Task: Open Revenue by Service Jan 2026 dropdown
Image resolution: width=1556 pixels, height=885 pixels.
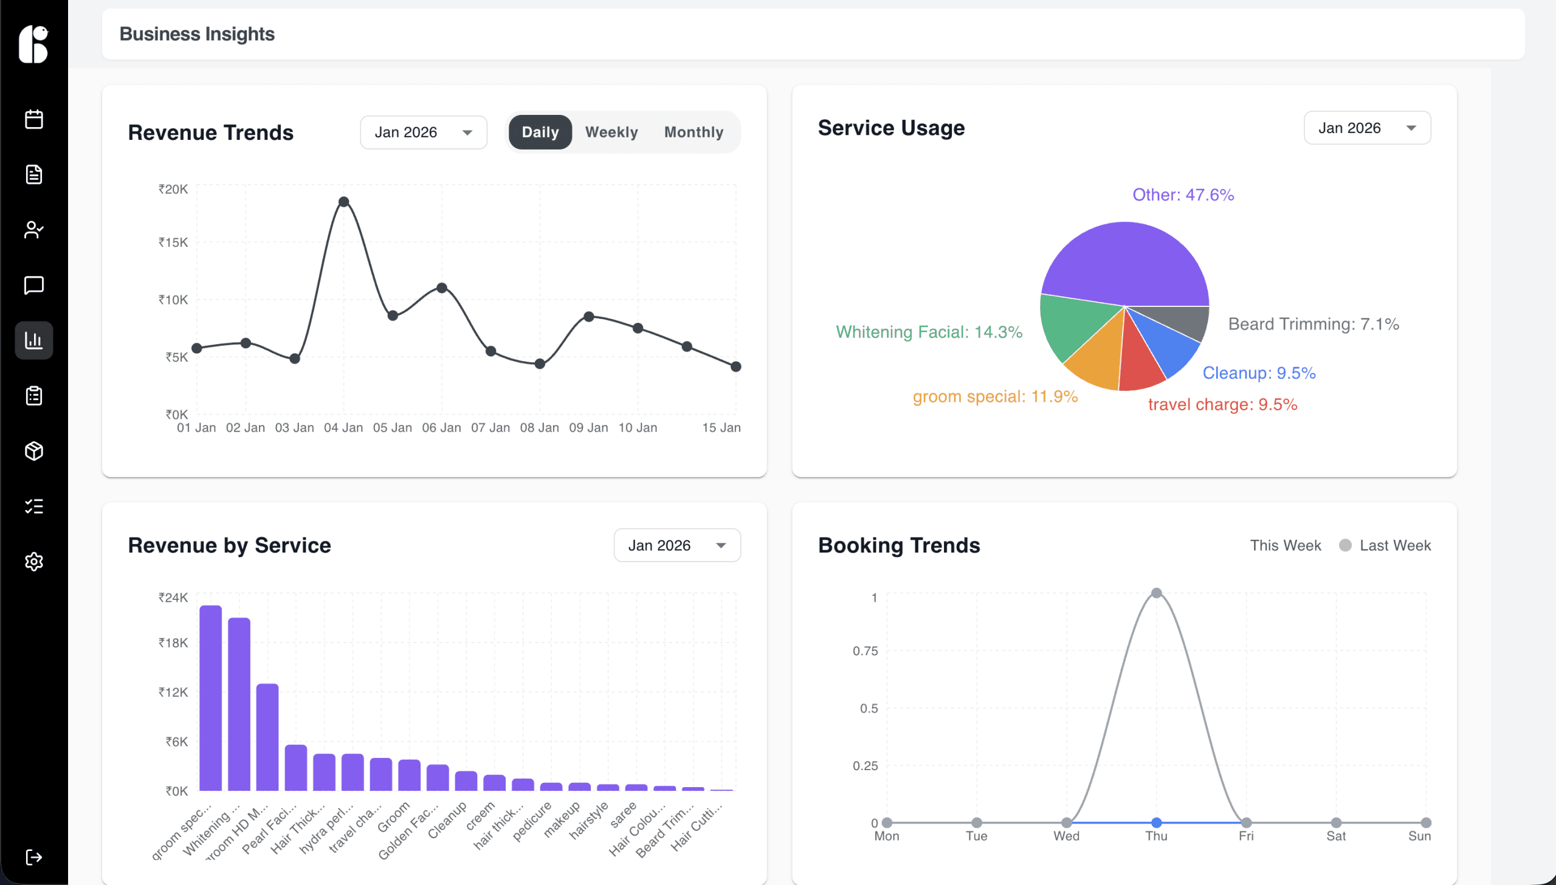Action: click(x=676, y=545)
